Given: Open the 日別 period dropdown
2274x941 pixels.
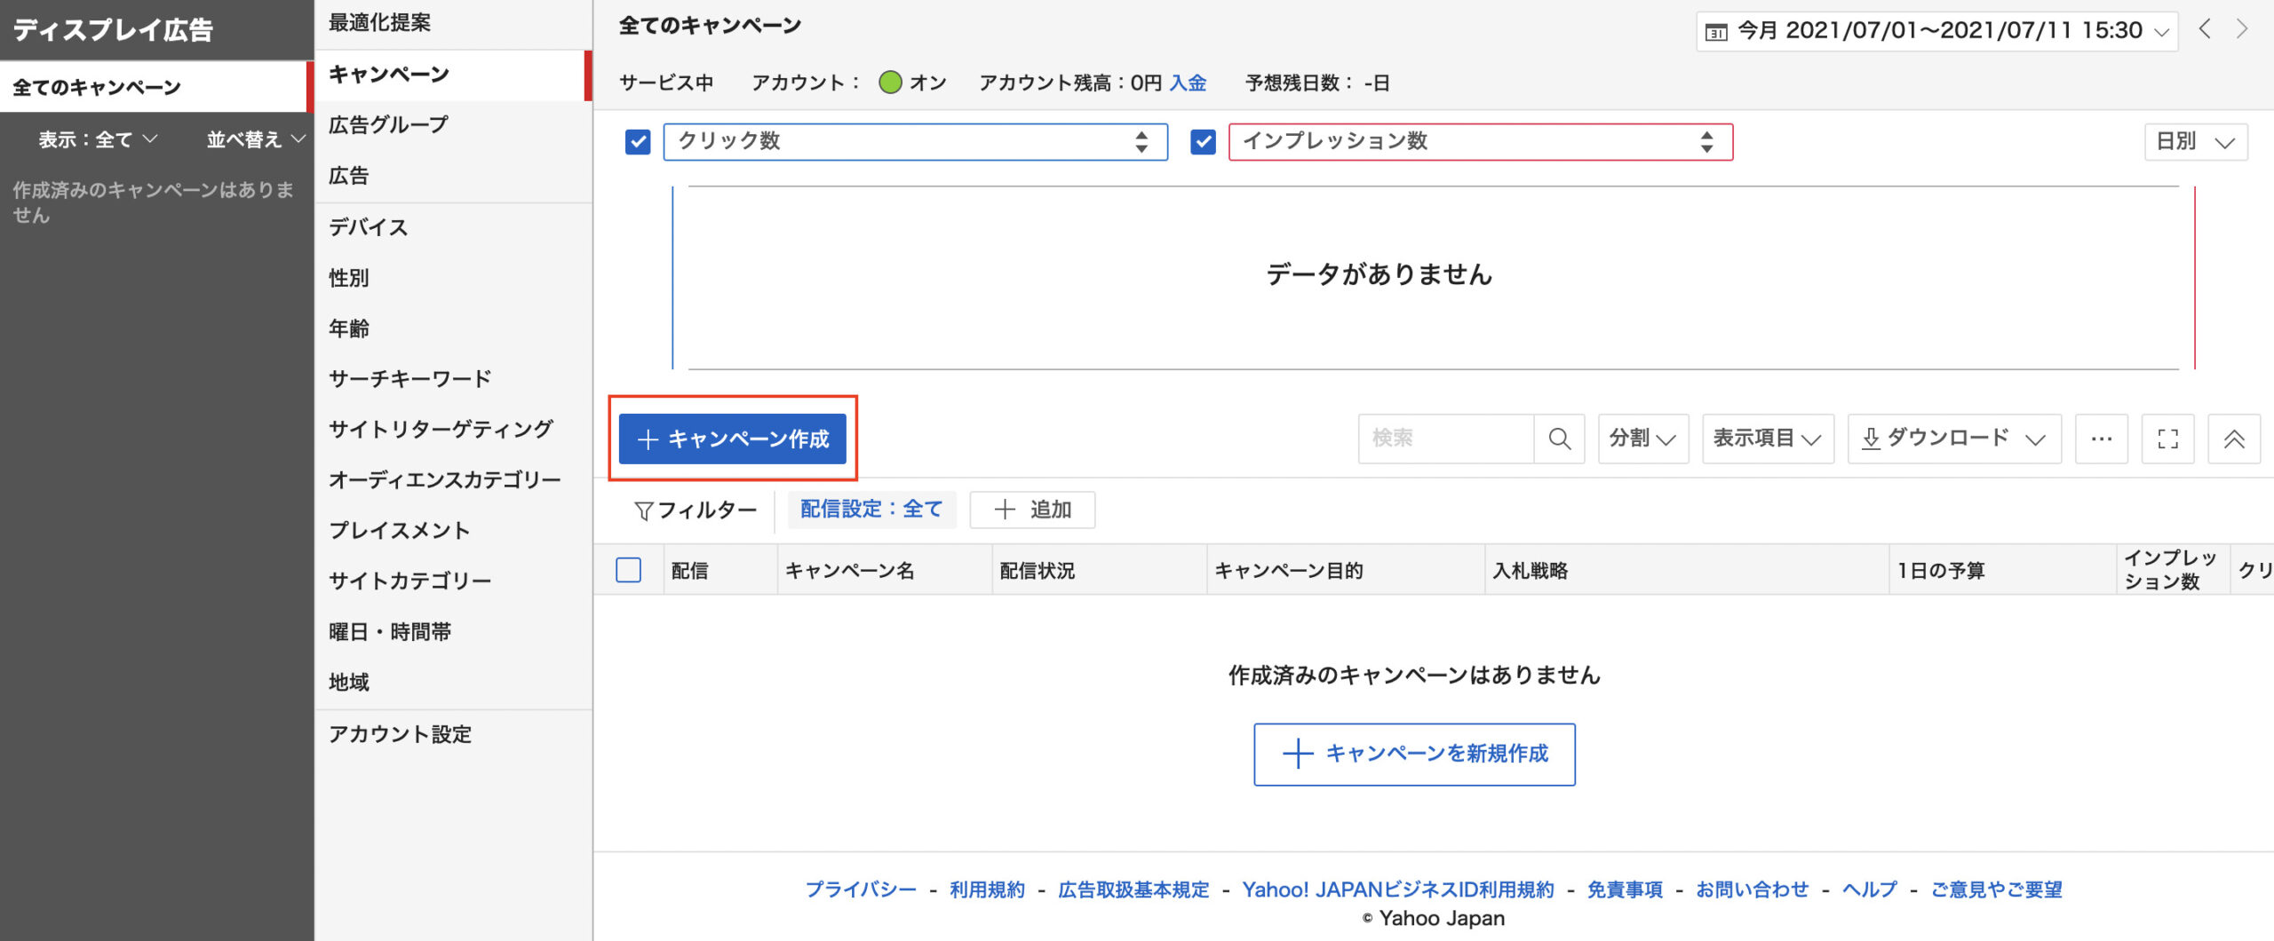Looking at the screenshot, I should pyautogui.click(x=2195, y=142).
